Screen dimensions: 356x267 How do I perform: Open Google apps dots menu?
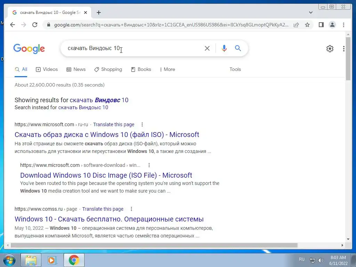[x=344, y=49]
